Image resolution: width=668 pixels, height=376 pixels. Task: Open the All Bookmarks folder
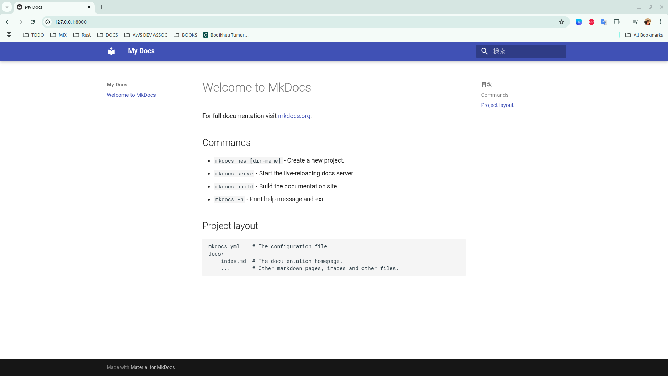644,35
